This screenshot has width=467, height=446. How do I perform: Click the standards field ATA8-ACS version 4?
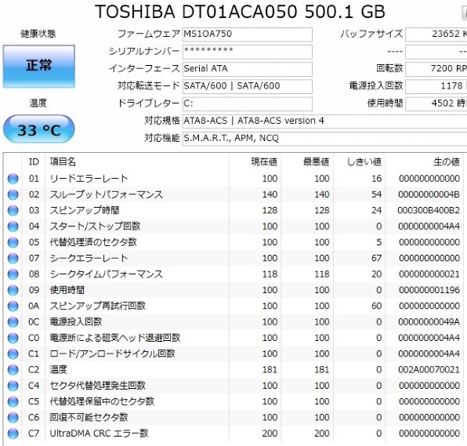(x=324, y=121)
